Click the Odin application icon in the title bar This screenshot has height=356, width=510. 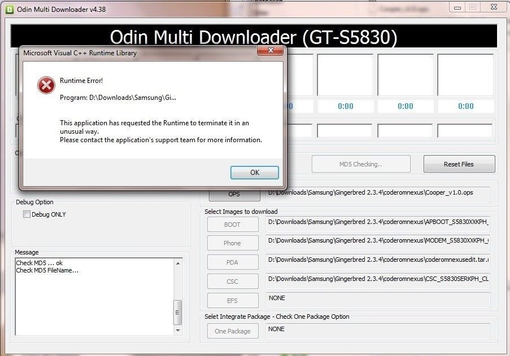point(10,10)
